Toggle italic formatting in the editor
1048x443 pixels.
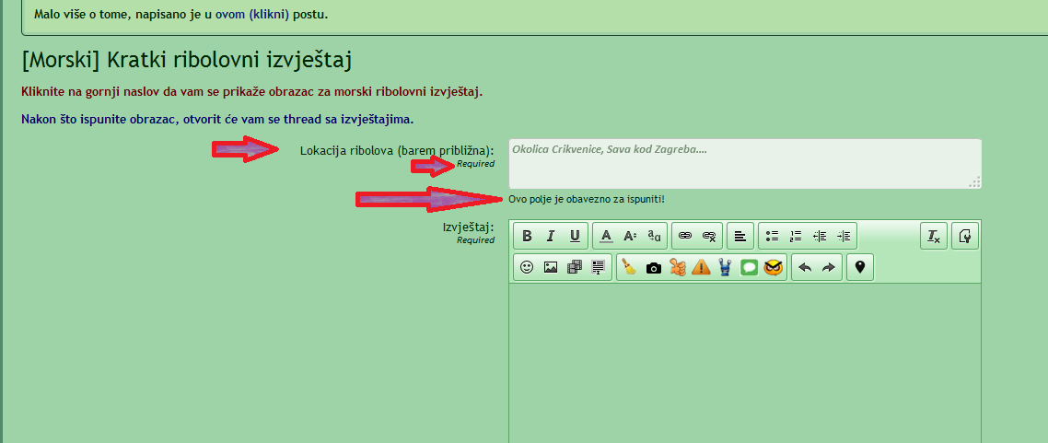[551, 236]
